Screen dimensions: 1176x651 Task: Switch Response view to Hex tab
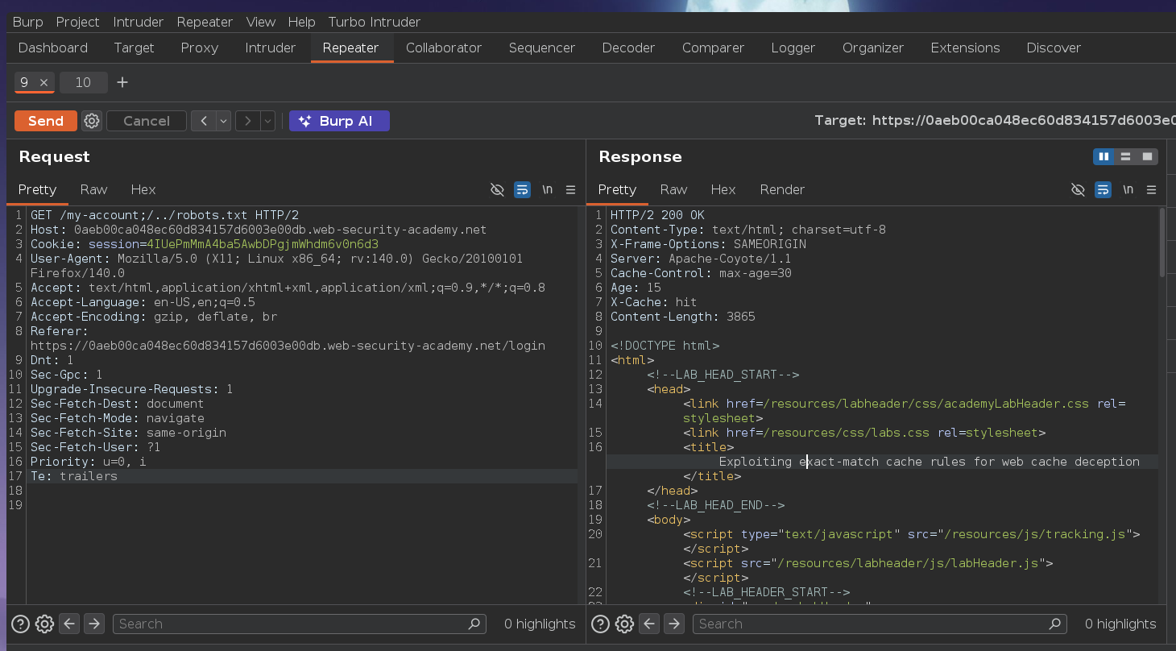[723, 190]
